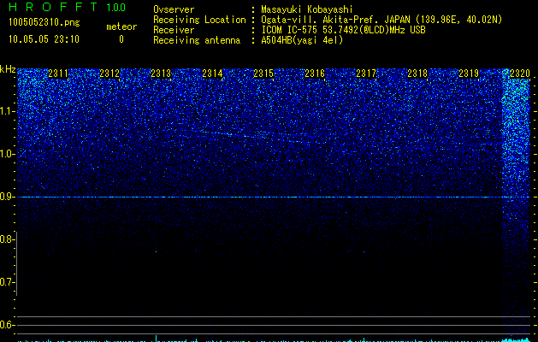
Task: Click the version number 1.0.0
Action: (x=115, y=8)
